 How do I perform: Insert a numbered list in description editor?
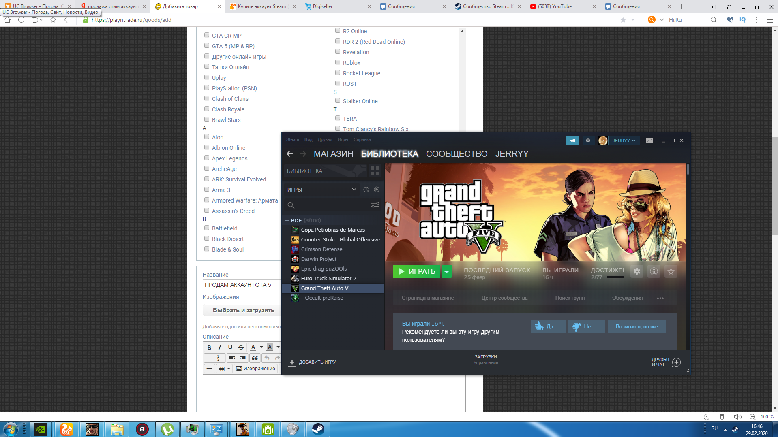[x=220, y=358]
